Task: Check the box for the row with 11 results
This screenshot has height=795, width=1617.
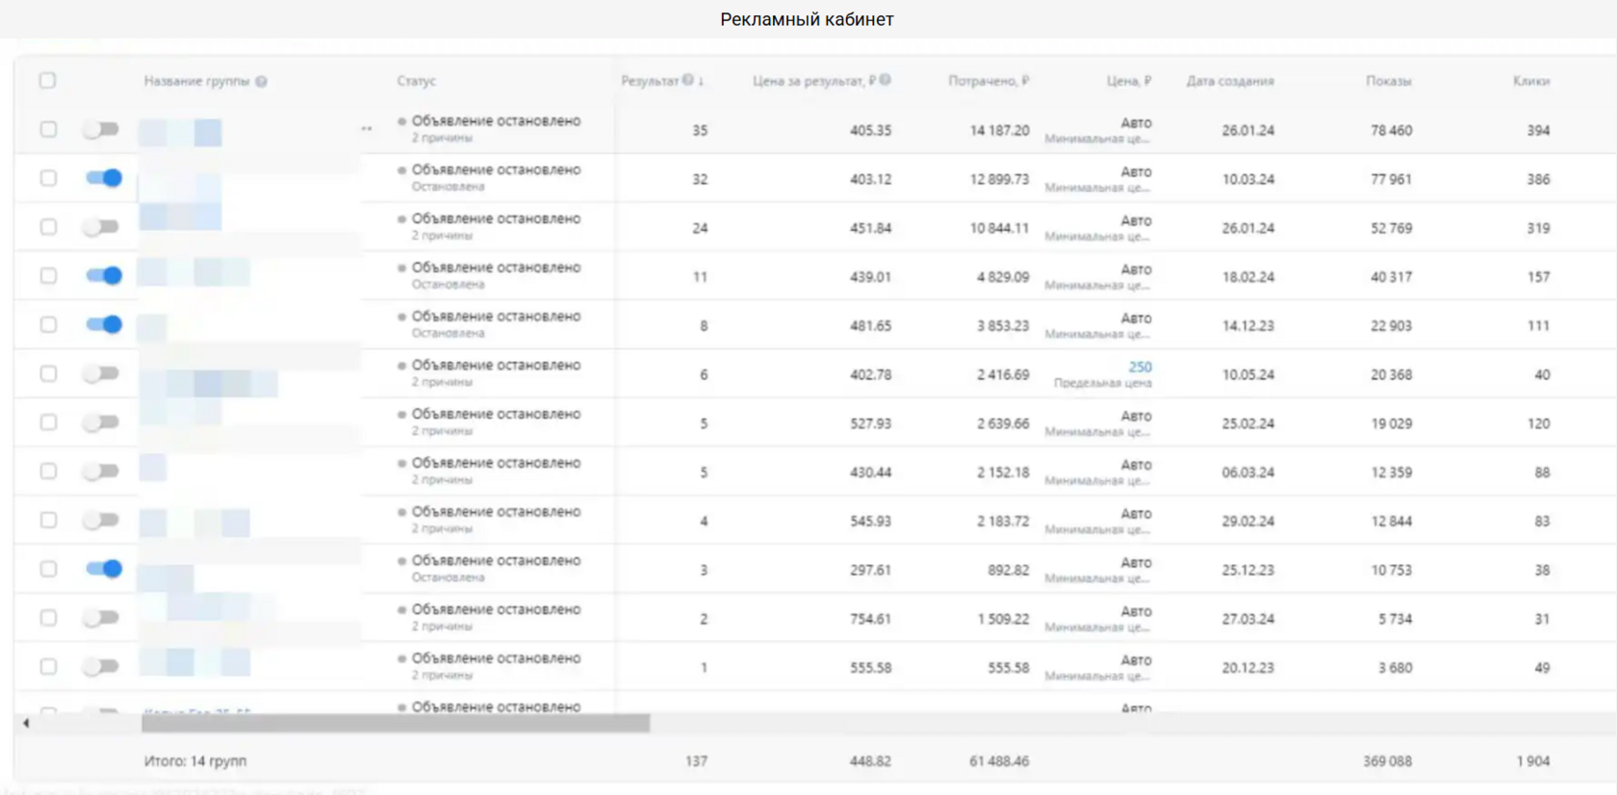Action: [48, 276]
